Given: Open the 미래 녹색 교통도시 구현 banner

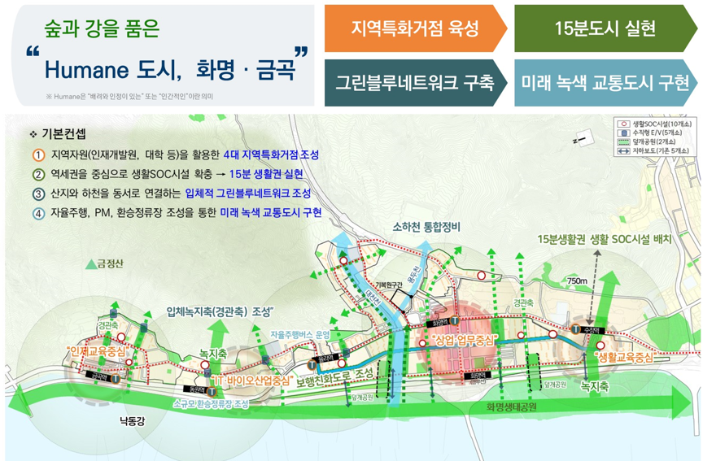Looking at the screenshot, I should point(604,82).
